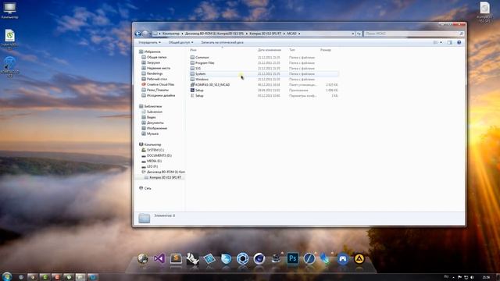Open Creative Cloud Files in sidebar
The height and width of the screenshot is (281, 500).
pos(160,84)
